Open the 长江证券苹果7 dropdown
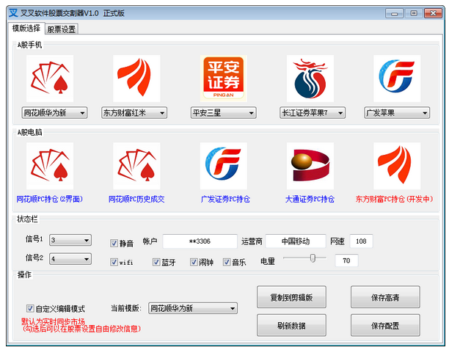 [313, 113]
